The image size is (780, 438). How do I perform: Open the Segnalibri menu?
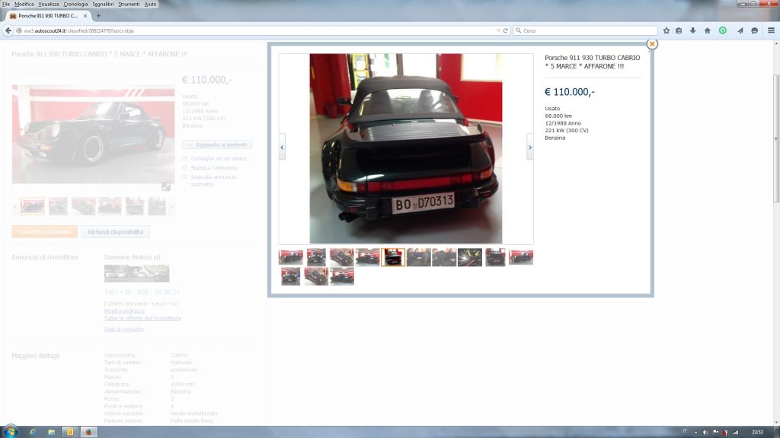103,4
